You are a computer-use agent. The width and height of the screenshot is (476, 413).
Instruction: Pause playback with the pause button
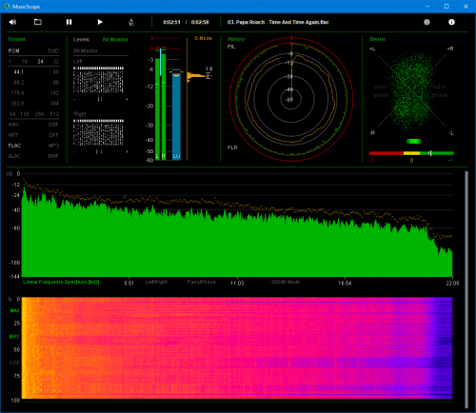69,22
